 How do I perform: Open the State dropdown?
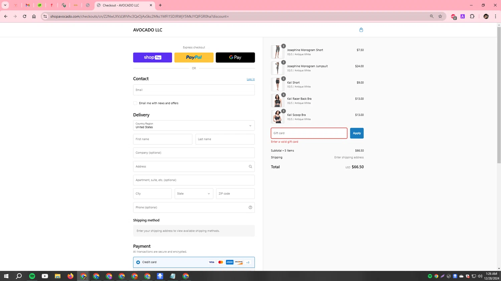pyautogui.click(x=194, y=194)
